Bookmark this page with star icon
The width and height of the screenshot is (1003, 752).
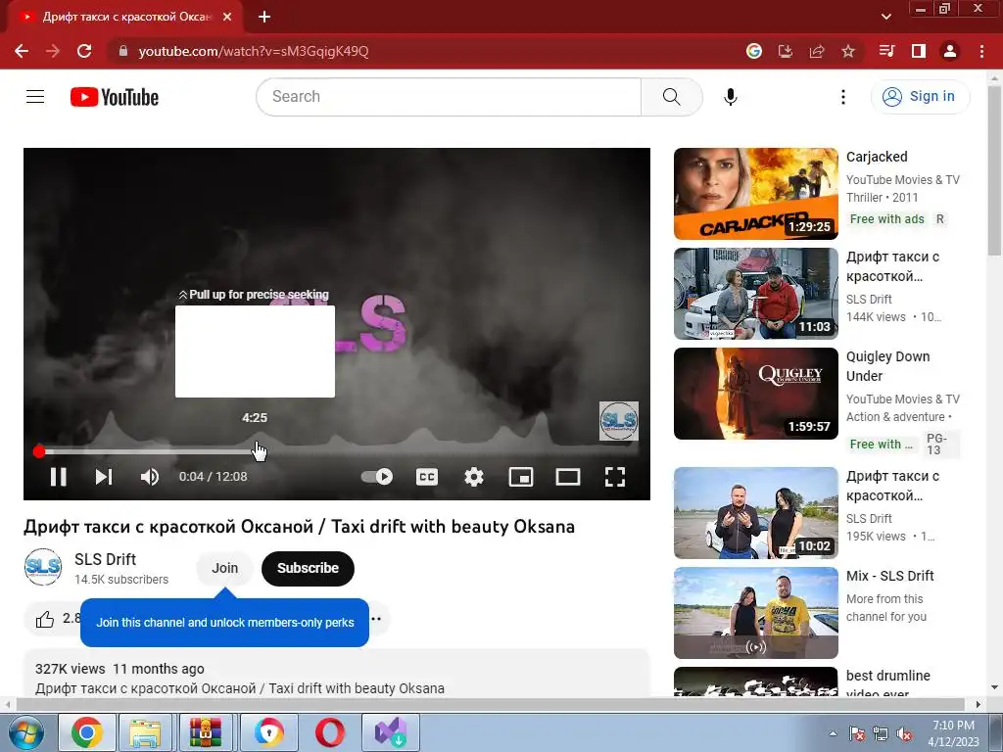click(848, 51)
